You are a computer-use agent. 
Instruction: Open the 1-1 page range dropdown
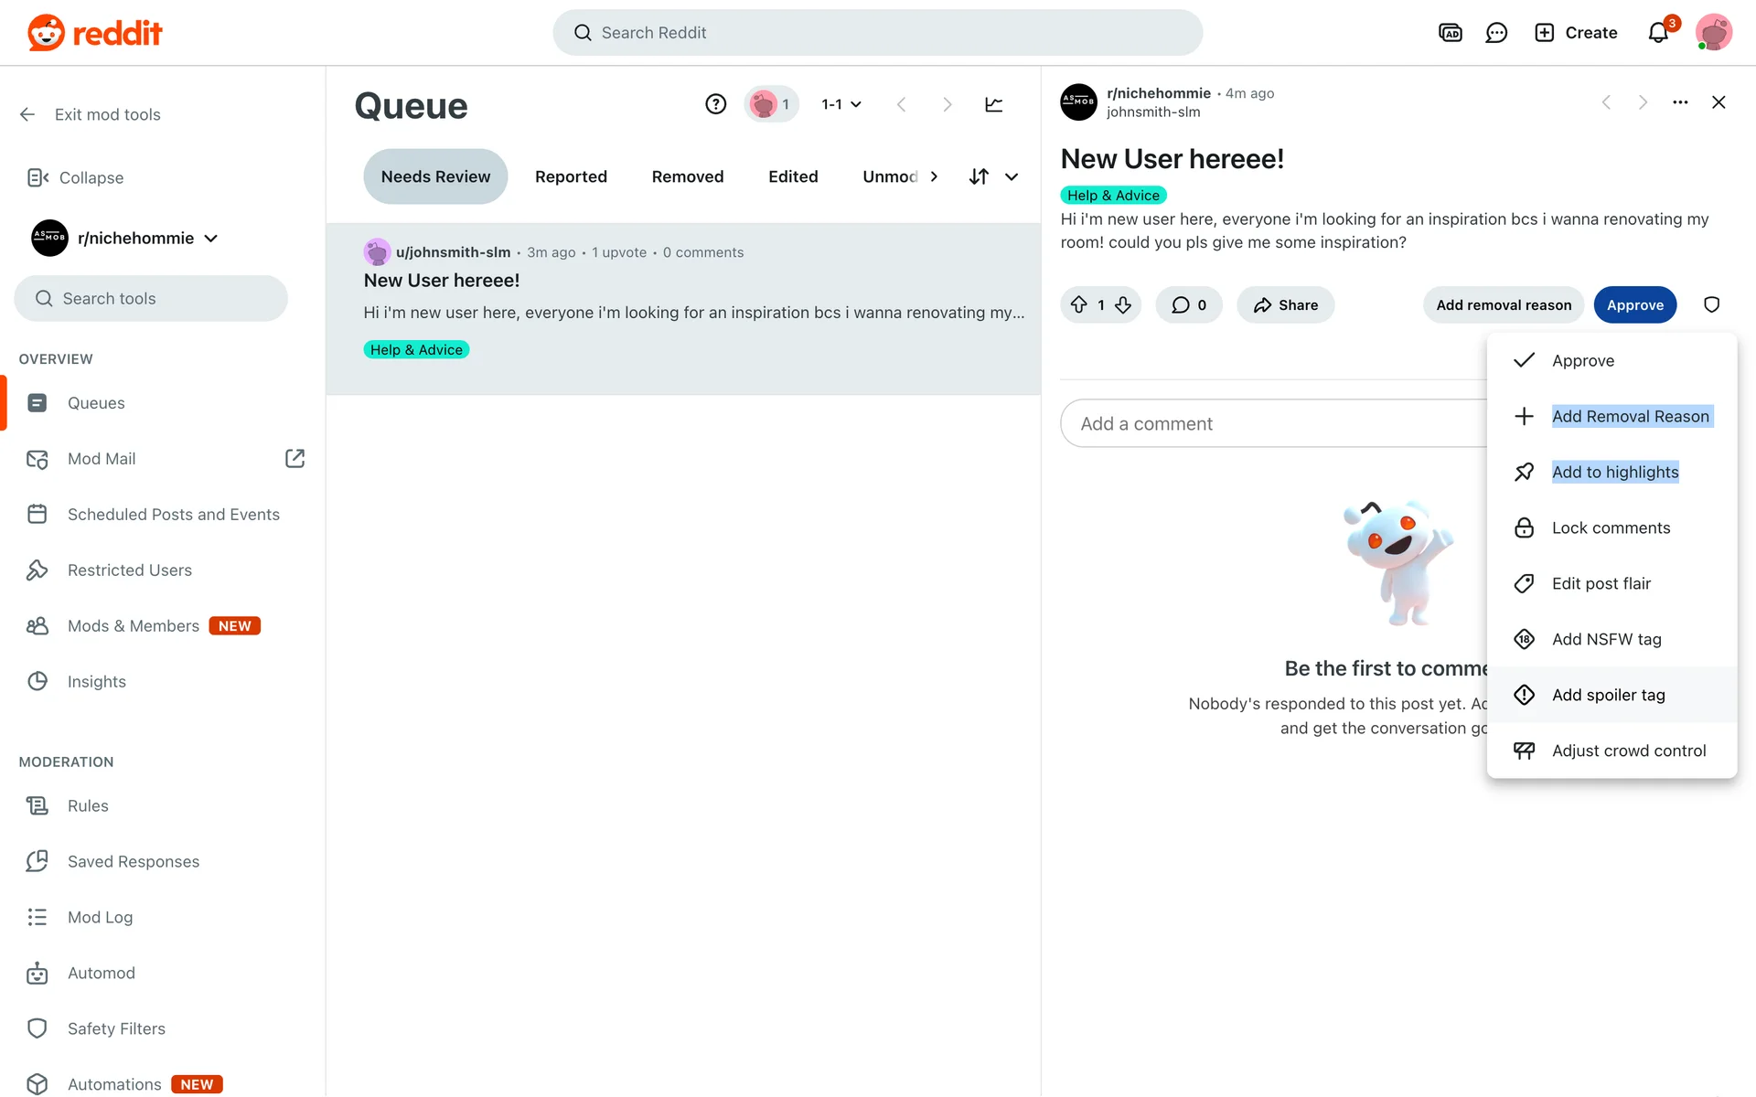pyautogui.click(x=841, y=104)
